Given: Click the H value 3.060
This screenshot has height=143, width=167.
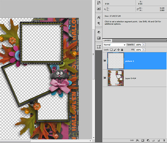Looking at the screenshot, I should [x=162, y=10].
